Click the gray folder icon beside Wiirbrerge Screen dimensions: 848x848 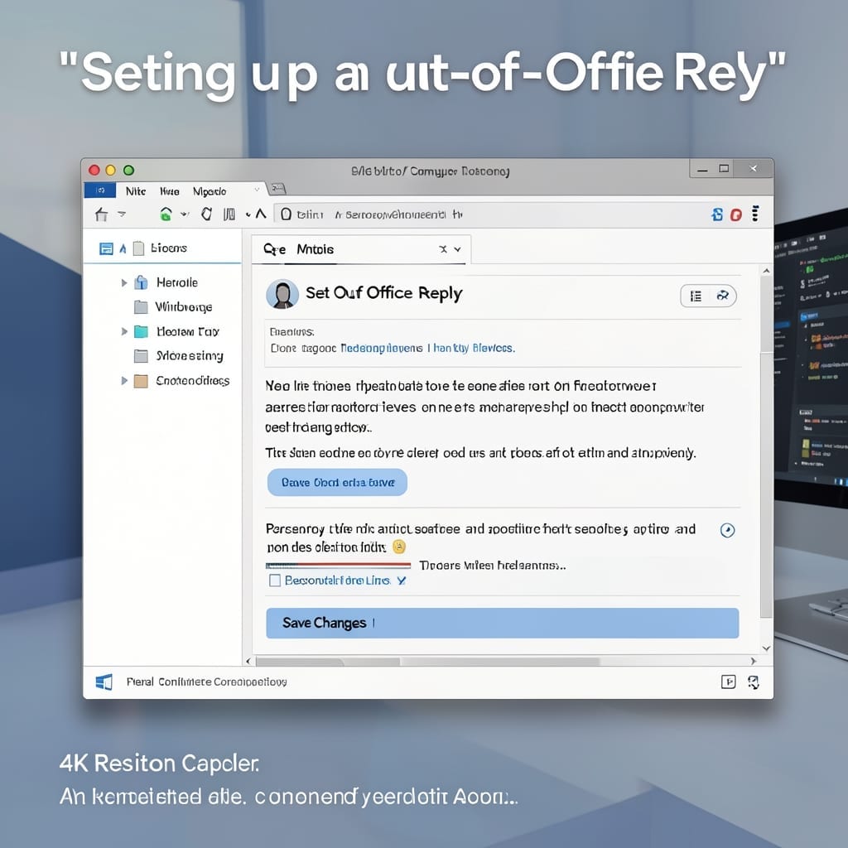[141, 307]
